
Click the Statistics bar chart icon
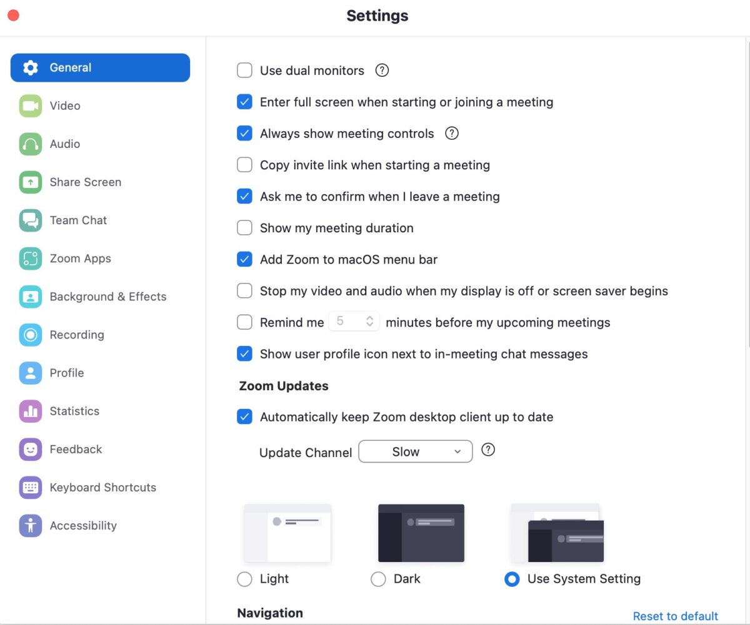pos(31,411)
